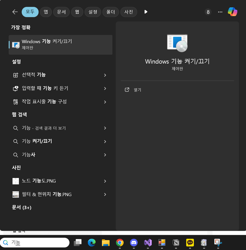Click the open-external icon beside 열기

click(x=127, y=90)
